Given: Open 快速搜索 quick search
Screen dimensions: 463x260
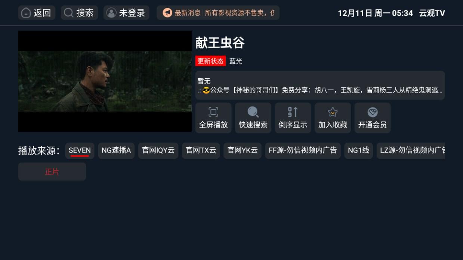Looking at the screenshot, I should 253,118.
